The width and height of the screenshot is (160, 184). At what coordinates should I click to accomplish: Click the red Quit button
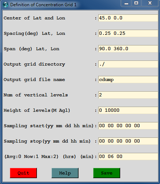pyautogui.click(x=23, y=173)
